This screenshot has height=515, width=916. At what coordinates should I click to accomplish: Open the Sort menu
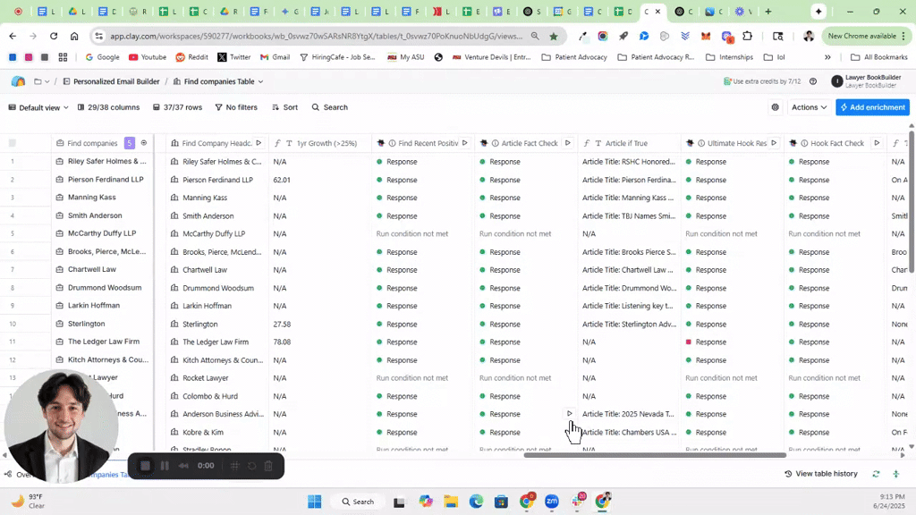(284, 107)
